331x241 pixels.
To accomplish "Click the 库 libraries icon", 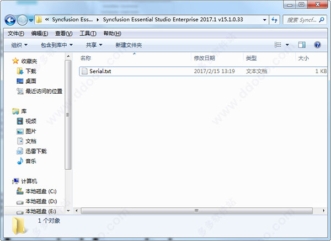I will 15,111.
